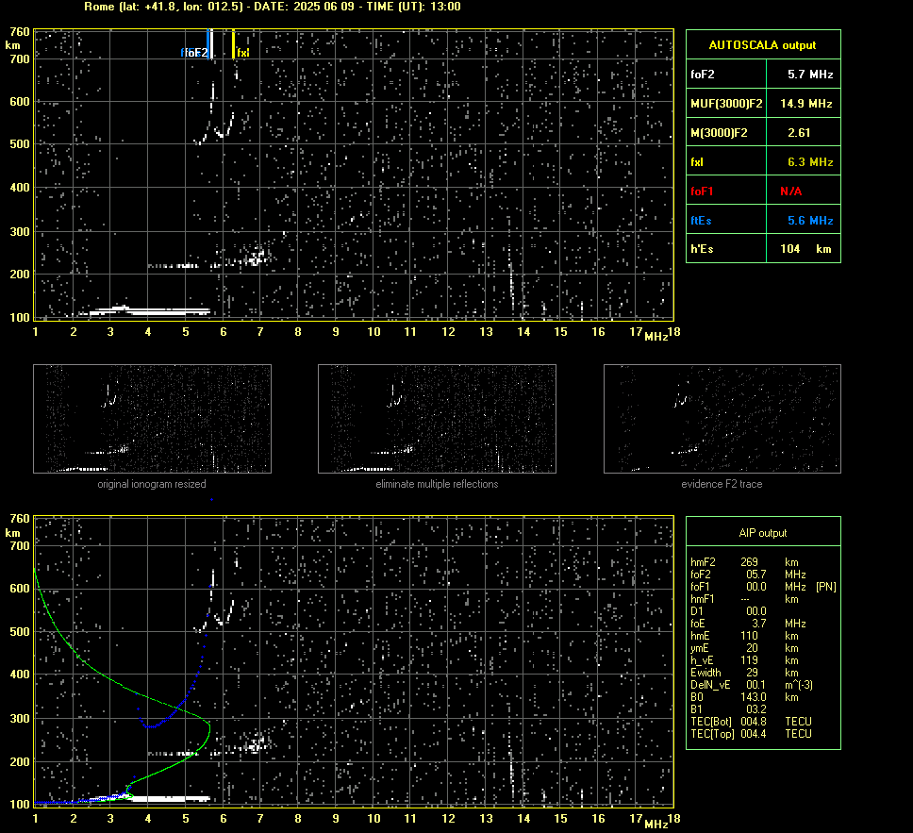Click the M(3000)F2 value 2.61
The image size is (913, 833).
pos(799,133)
